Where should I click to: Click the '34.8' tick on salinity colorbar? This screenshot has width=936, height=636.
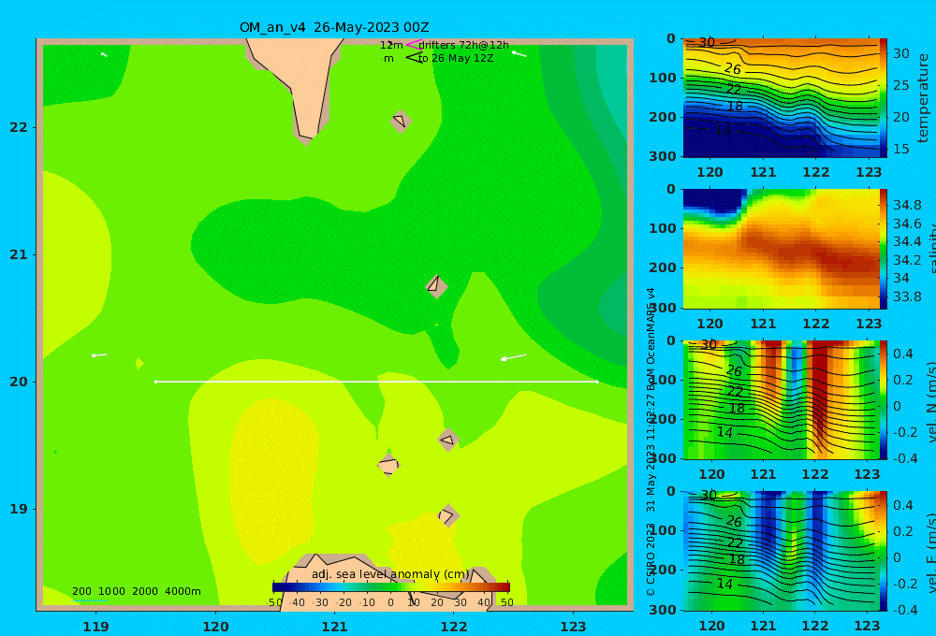(907, 205)
